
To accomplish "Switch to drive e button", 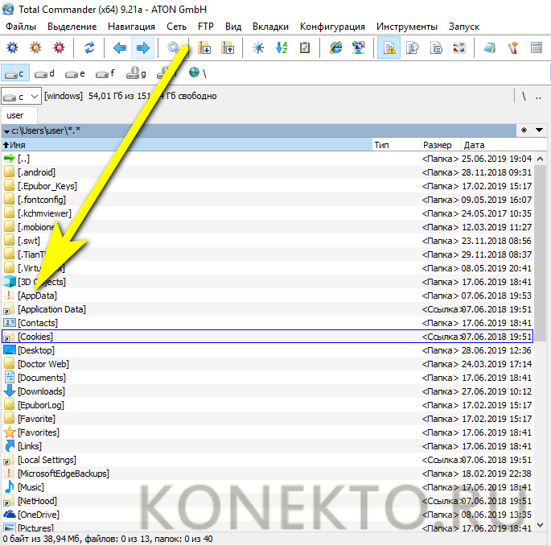I will [76, 73].
